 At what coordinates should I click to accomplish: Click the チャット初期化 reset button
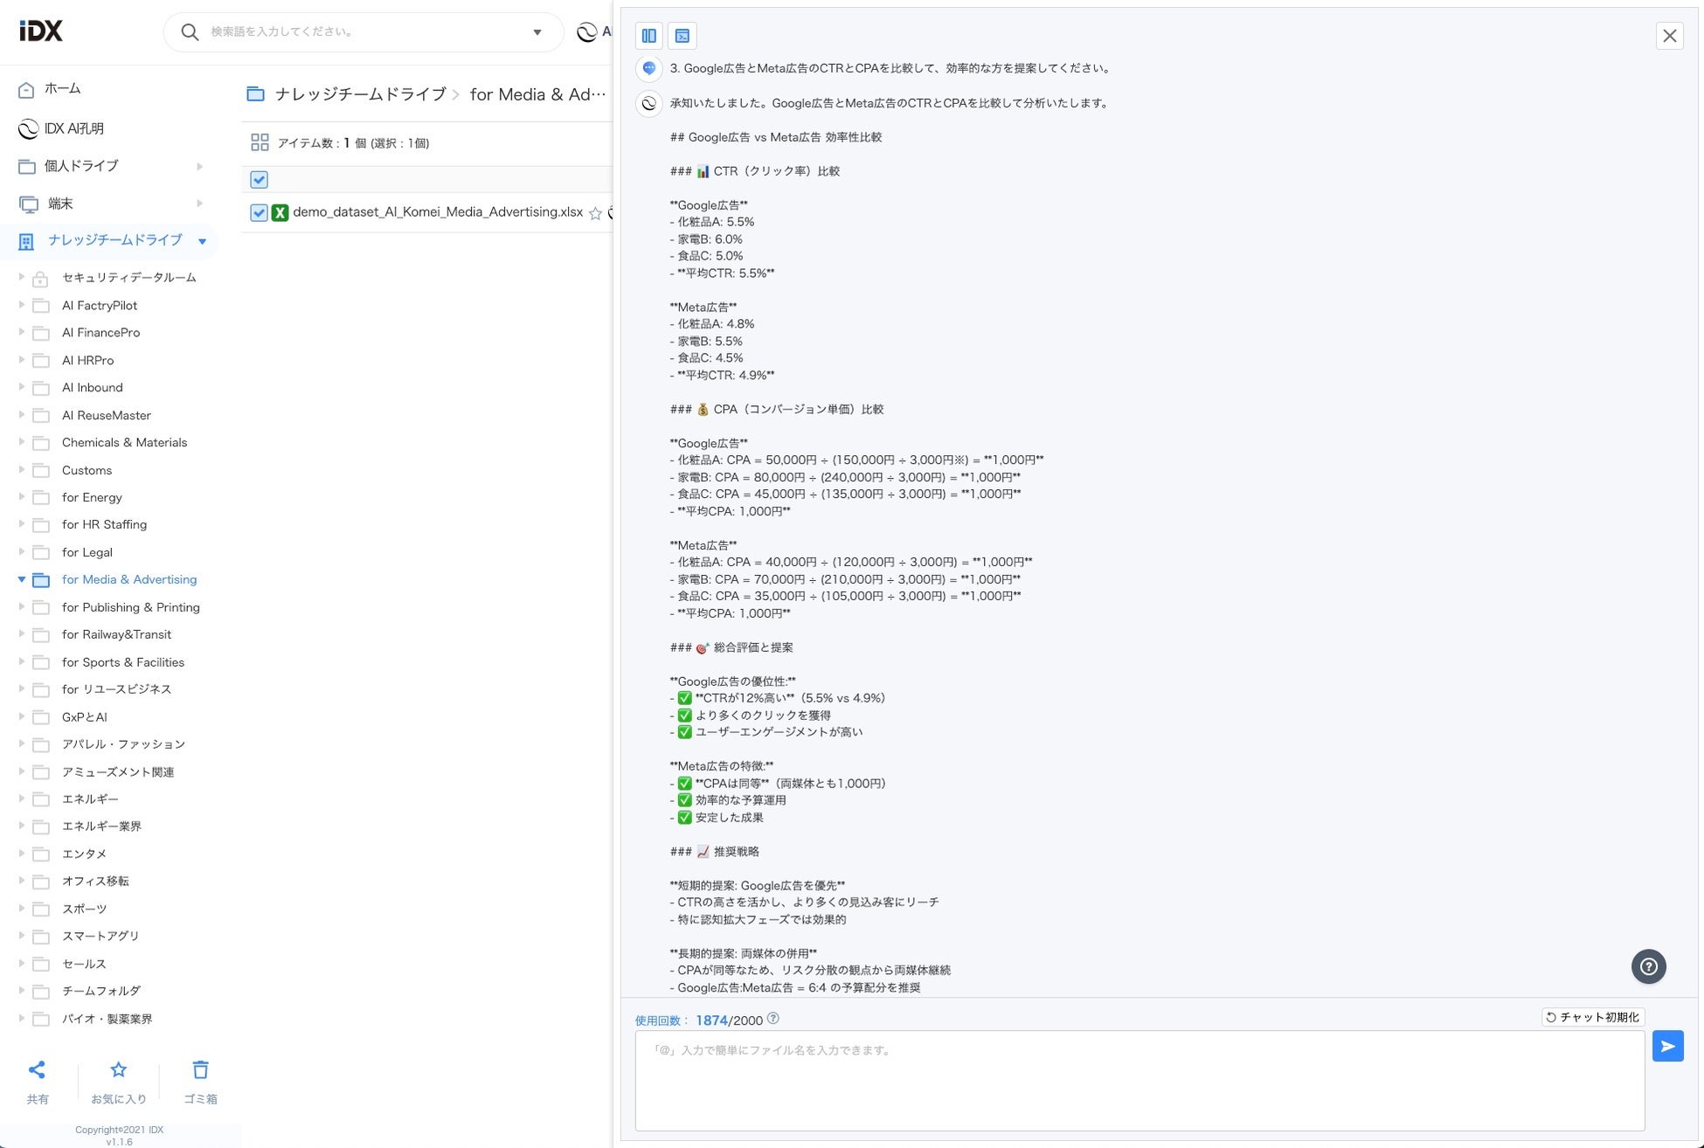(x=1592, y=1017)
